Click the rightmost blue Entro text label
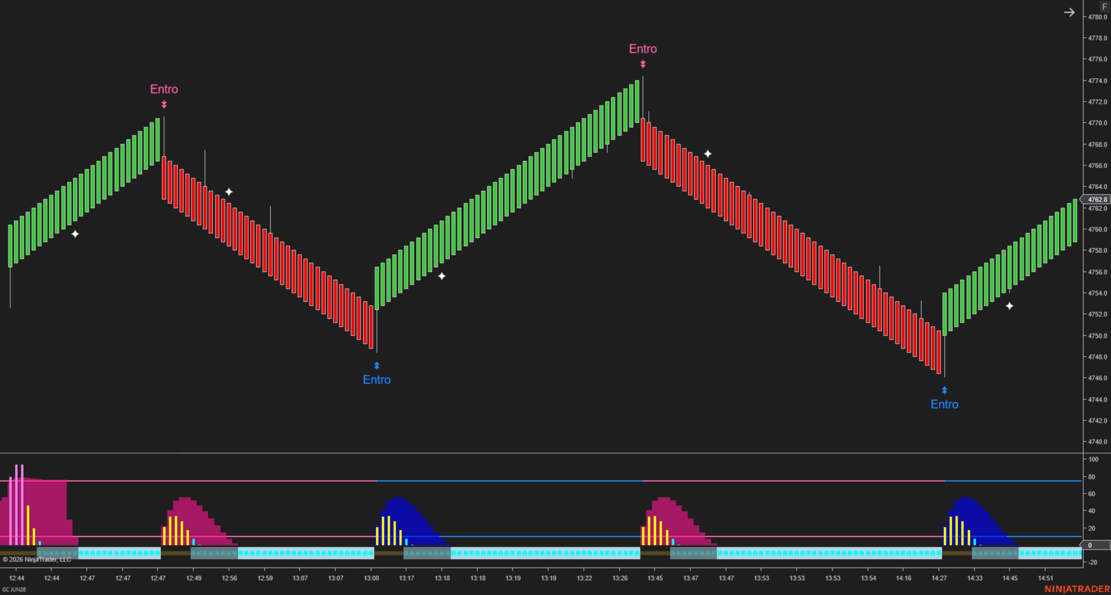The height and width of the screenshot is (595, 1111). point(944,404)
